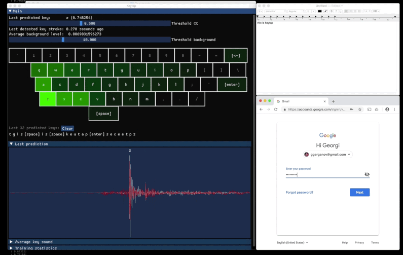This screenshot has width=403, height=255.
Task: Open the ggerganov@gmail.com account dropdown
Action: [x=327, y=154]
